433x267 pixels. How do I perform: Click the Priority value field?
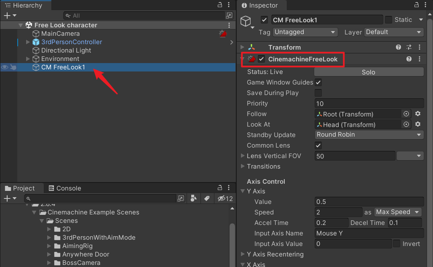(x=369, y=103)
